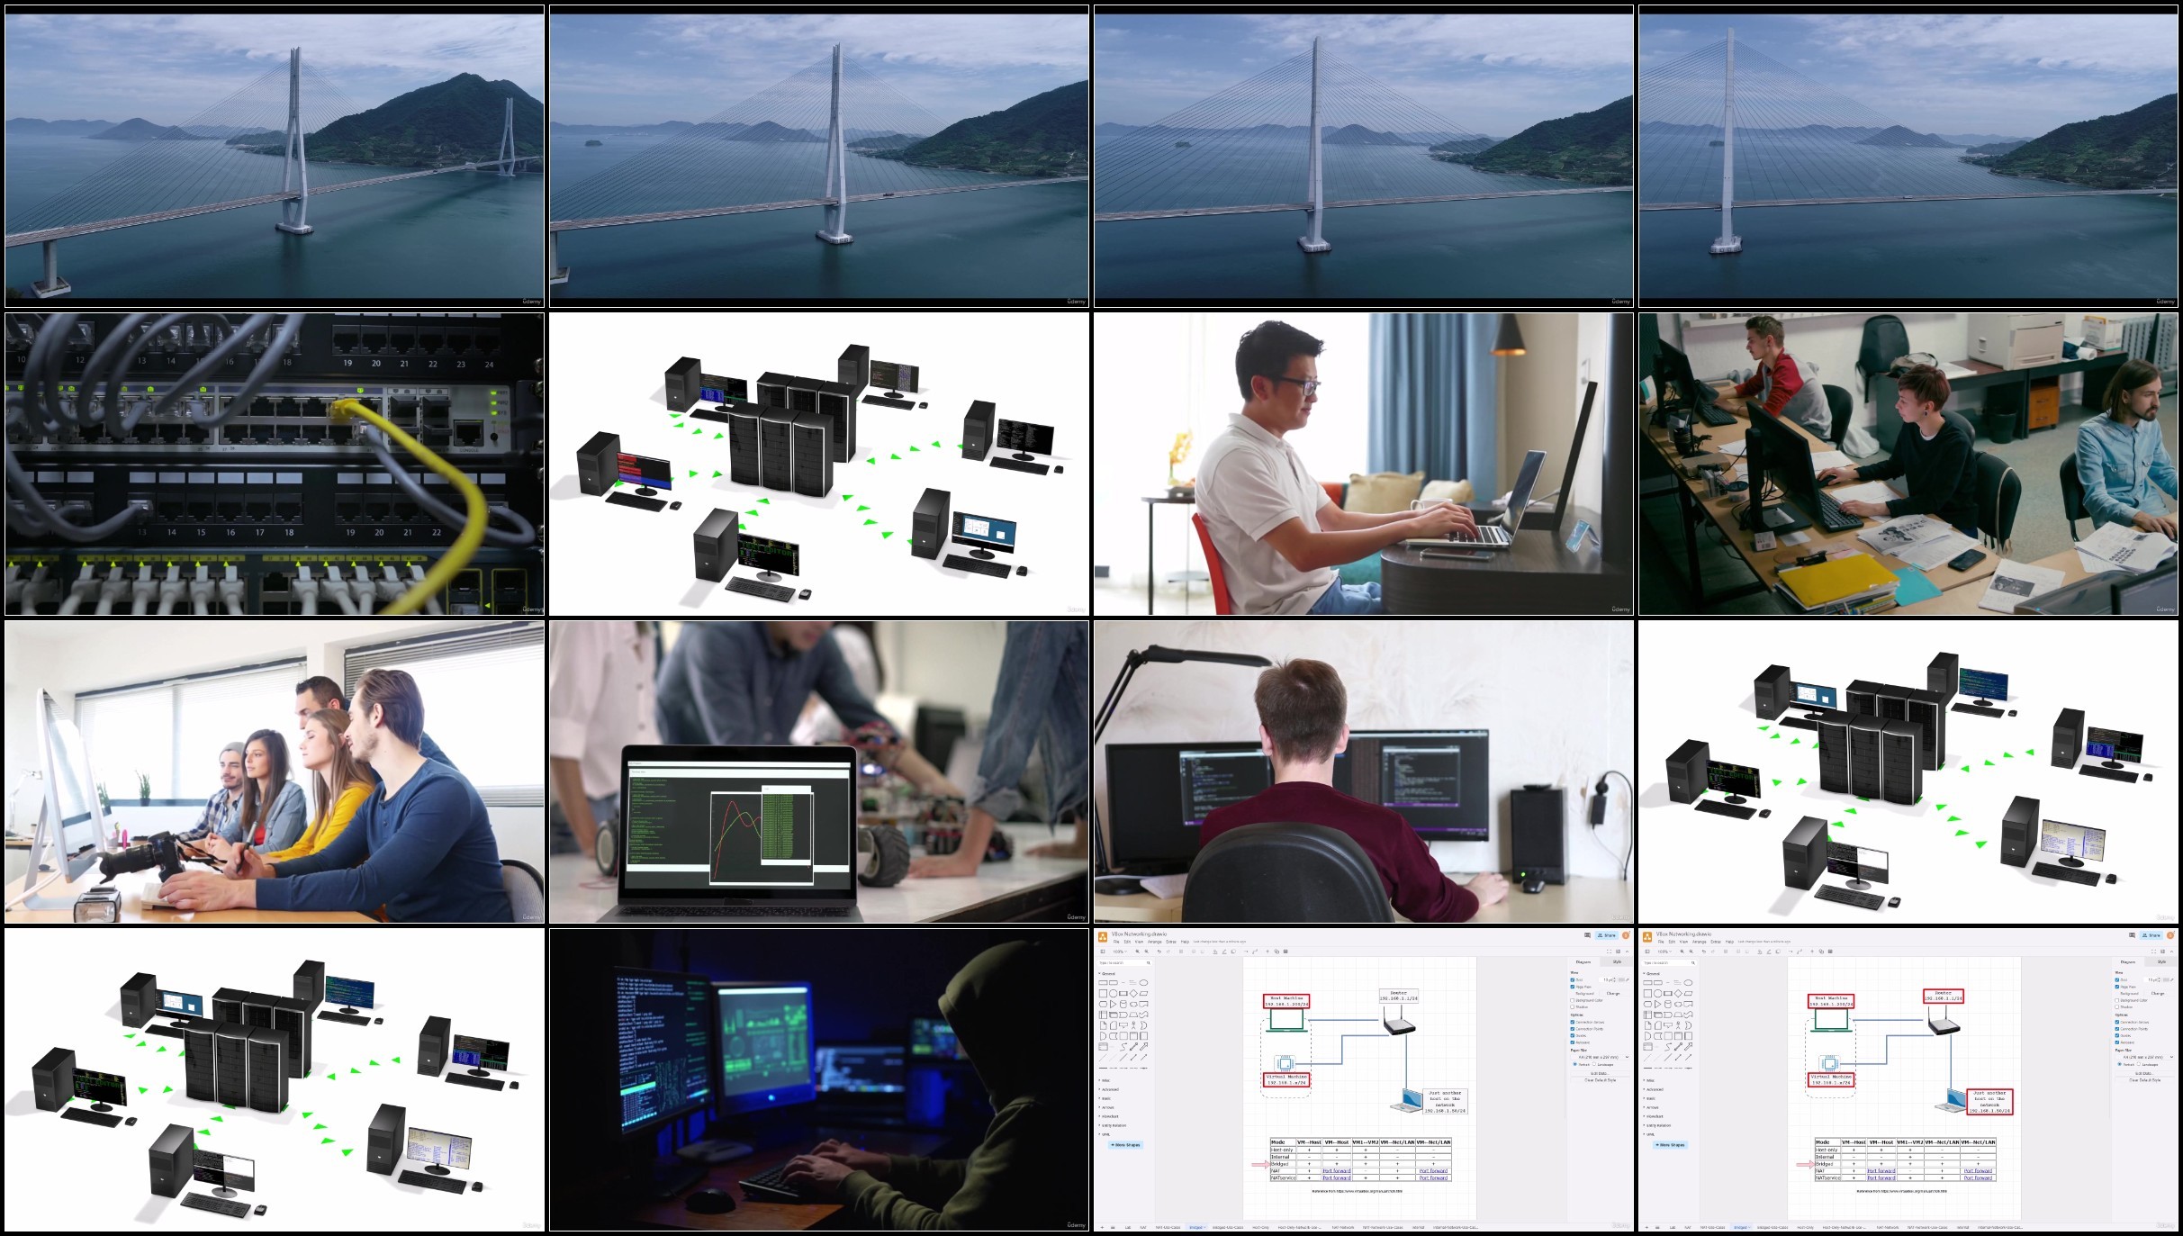Click format panel icon in right draw.io frame
2183x1236 pixels.
(x=2162, y=952)
